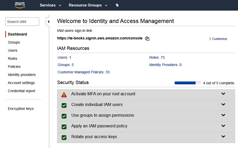The width and height of the screenshot is (238, 148).
Task: Expand Activate MFA on your root account
Action: [x=223, y=94]
